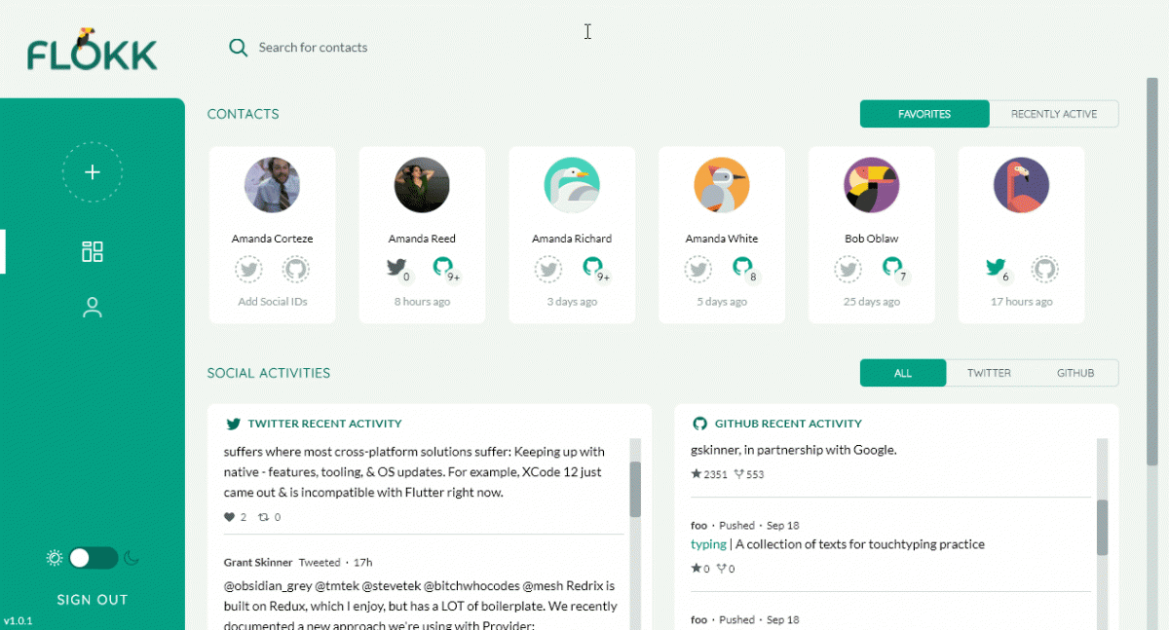Screen dimensions: 1169x630
Task: Open Bob Oblaw's toucan avatar
Action: click(x=872, y=185)
